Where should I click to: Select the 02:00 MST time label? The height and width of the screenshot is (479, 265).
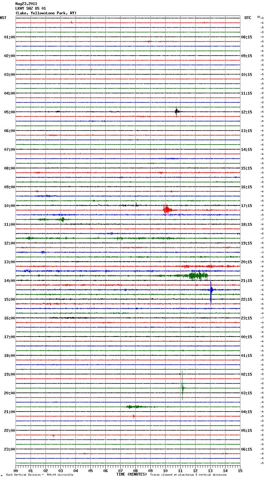point(9,56)
